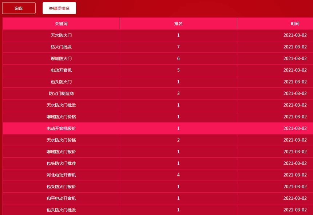Select keyword 防火门制造商
313x215 pixels.
61,94
